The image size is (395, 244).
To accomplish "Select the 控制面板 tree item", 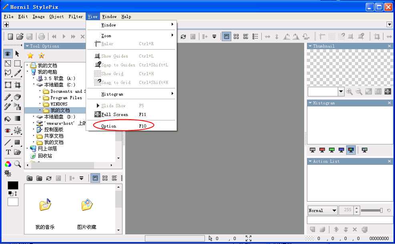I will tap(54, 130).
